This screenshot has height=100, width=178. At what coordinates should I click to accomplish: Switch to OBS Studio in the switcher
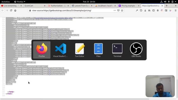[x=136, y=50]
